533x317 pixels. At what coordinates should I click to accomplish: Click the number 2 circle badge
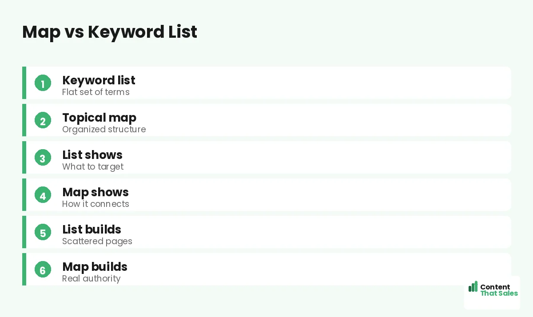pos(43,121)
